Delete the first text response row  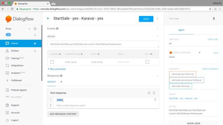(x=155, y=100)
